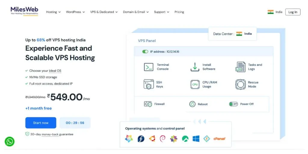
Task: Toggle the Power Off switch
Action: click(233, 104)
